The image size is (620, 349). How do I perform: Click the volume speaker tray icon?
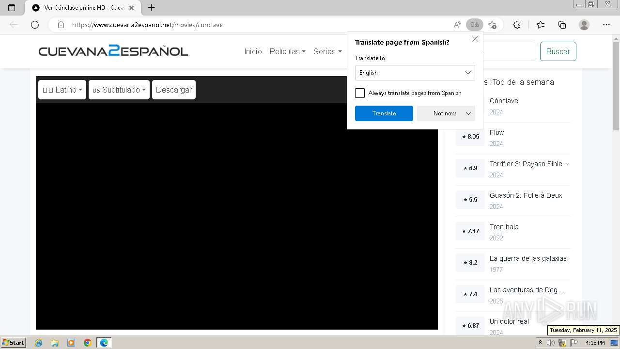(x=551, y=343)
